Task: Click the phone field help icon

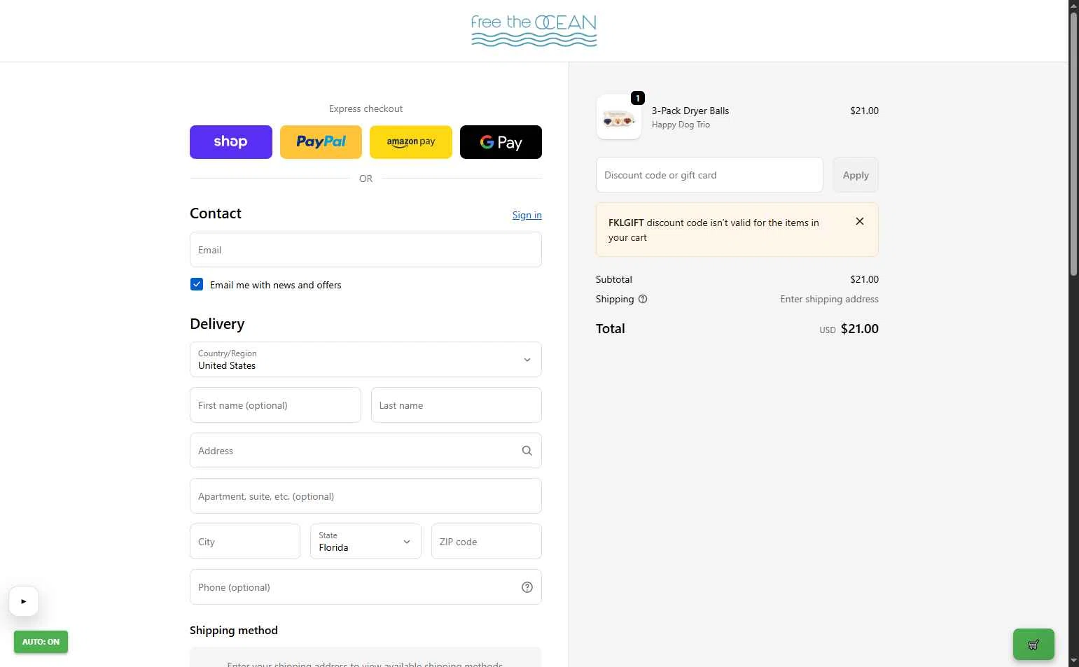Action: (x=527, y=587)
